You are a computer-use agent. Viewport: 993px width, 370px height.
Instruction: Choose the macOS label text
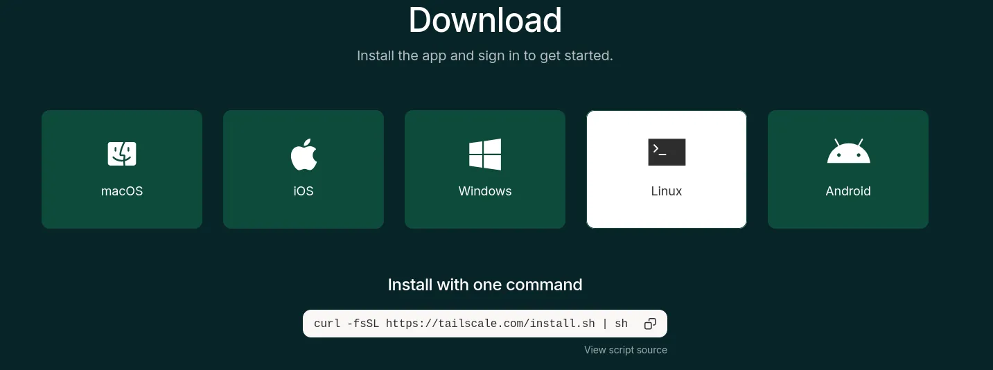click(x=122, y=191)
